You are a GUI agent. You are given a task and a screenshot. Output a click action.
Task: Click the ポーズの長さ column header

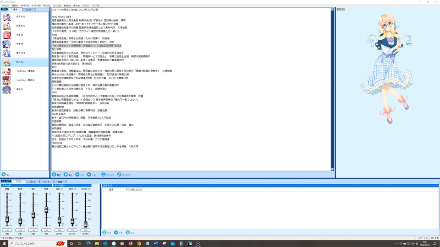pyautogui.click(x=133, y=189)
